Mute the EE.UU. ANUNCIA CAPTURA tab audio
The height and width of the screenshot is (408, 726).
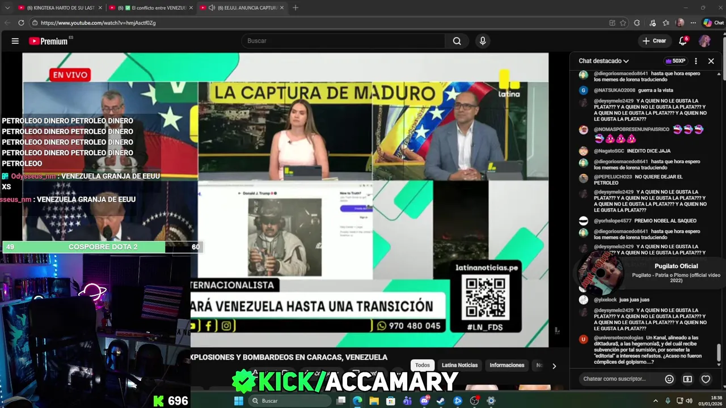212,8
